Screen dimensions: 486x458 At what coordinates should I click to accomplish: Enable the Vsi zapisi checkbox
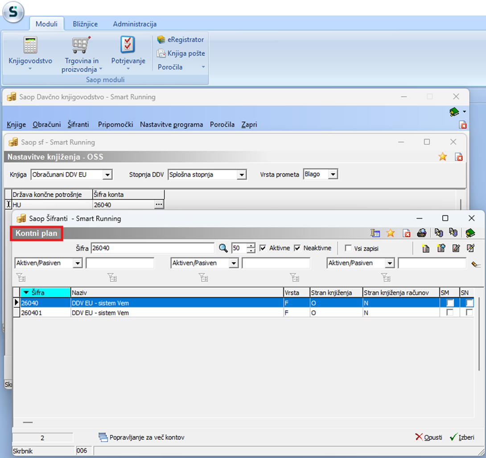(348, 248)
